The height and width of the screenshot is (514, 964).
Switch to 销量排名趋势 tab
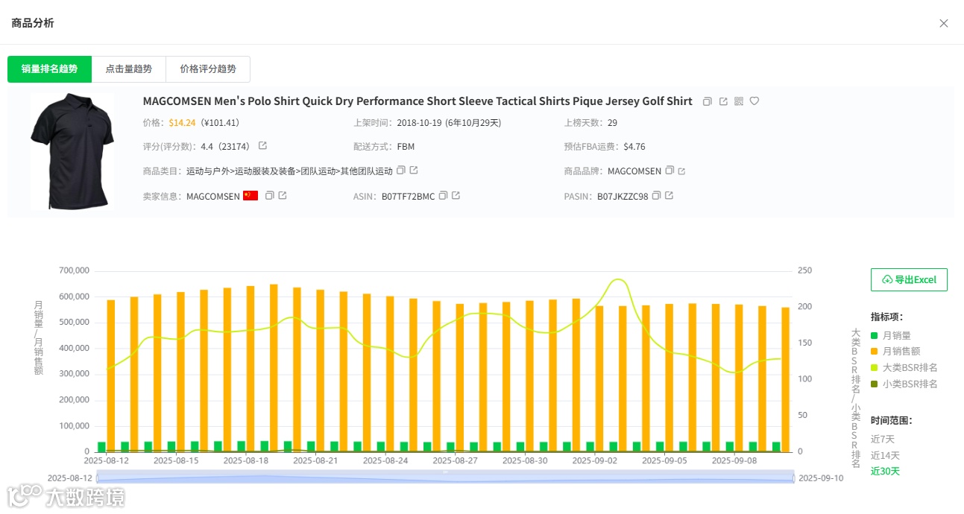(49, 69)
